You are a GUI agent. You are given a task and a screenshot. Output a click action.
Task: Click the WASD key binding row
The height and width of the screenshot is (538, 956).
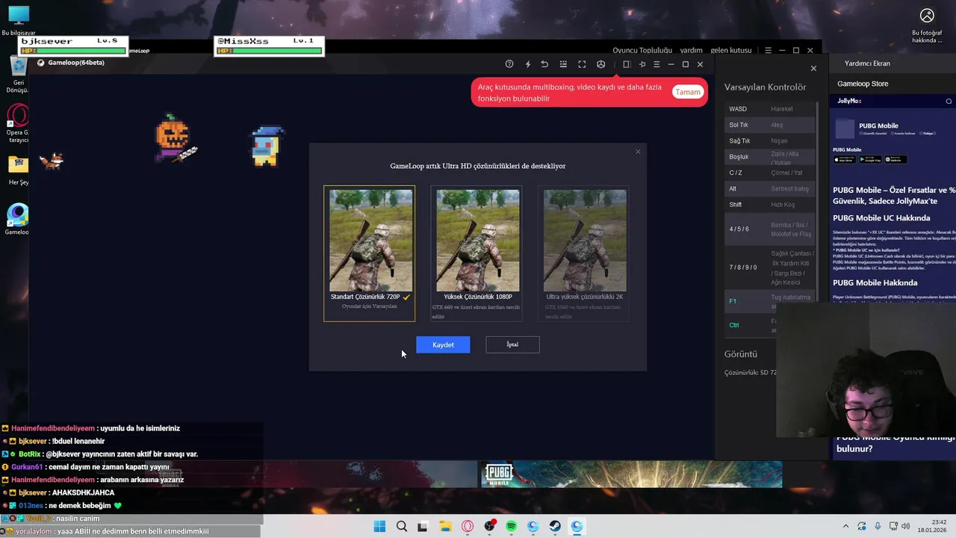click(769, 109)
